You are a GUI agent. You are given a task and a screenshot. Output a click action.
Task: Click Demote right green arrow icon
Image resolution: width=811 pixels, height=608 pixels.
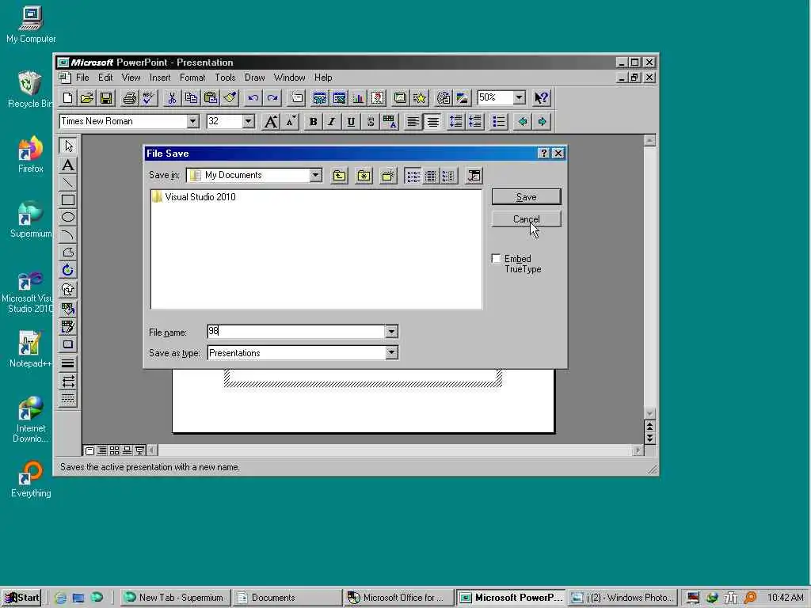pyautogui.click(x=542, y=121)
